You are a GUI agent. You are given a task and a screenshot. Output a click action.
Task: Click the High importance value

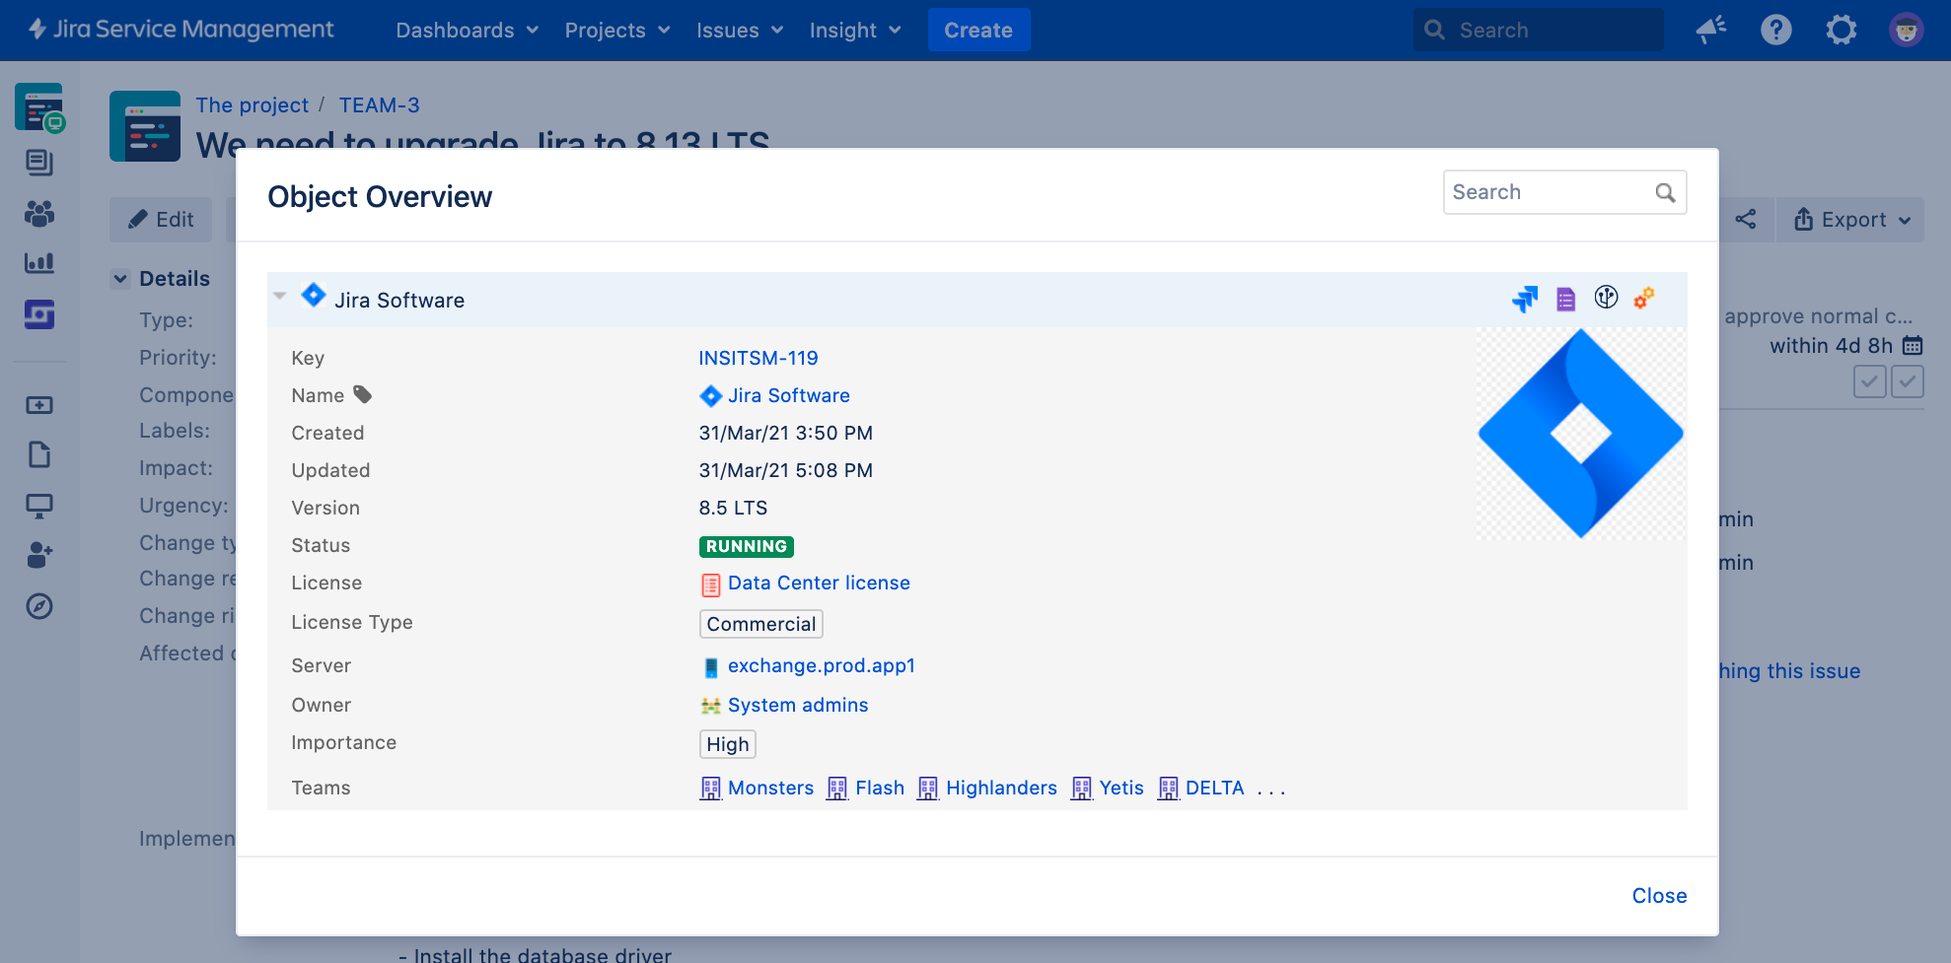728,744
